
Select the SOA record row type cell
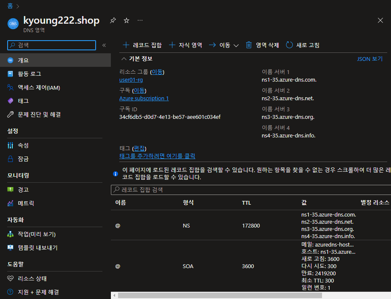188,266
